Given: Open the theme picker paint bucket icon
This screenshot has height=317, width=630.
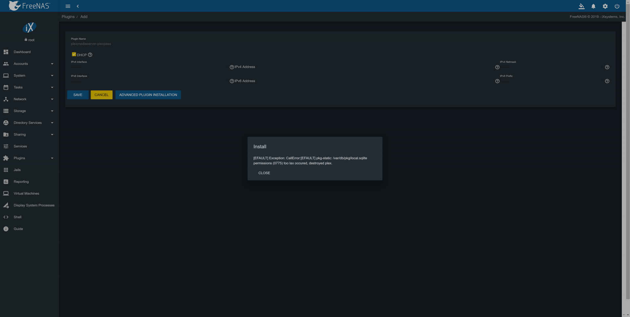Looking at the screenshot, I should click(581, 6).
